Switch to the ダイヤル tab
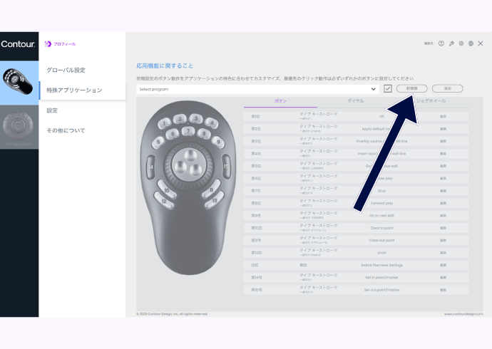492x349 pixels. pyautogui.click(x=356, y=101)
